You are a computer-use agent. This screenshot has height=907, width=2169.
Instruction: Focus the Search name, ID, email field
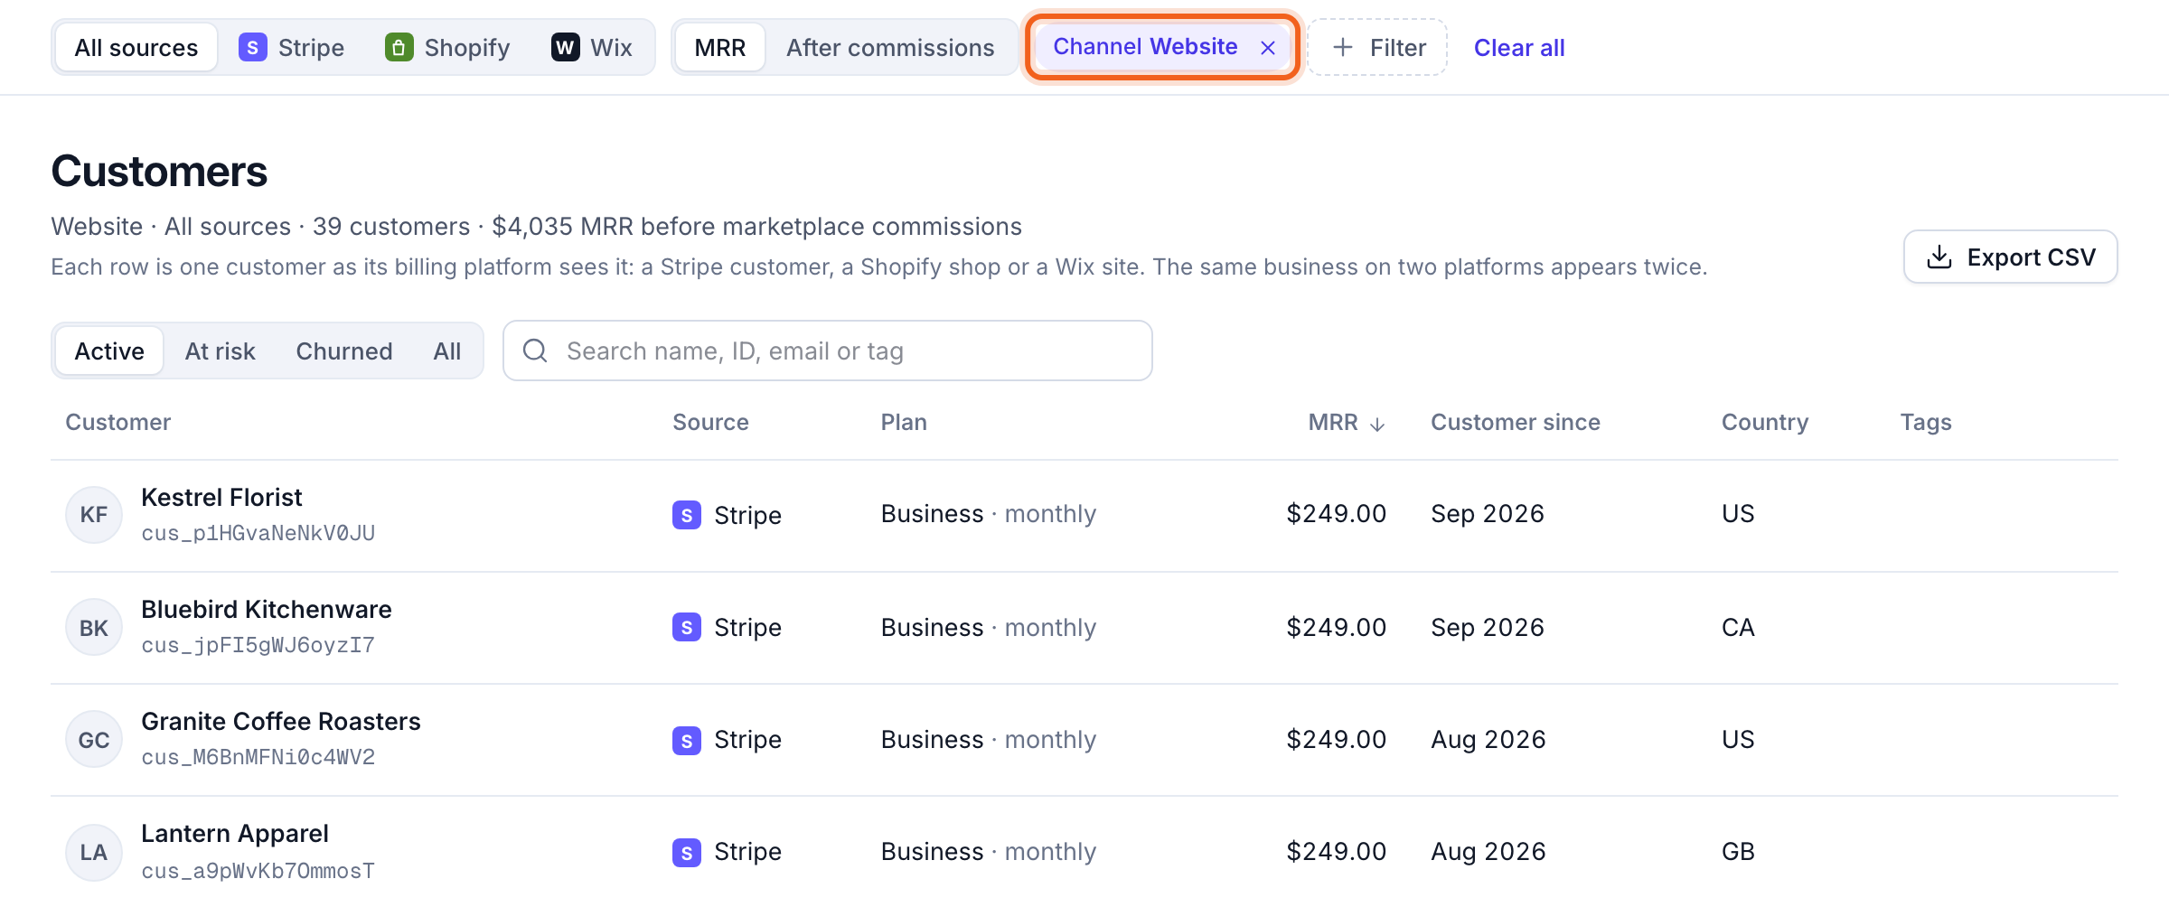click(828, 351)
